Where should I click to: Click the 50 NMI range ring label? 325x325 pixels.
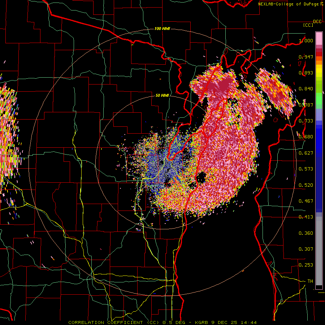[162, 96]
